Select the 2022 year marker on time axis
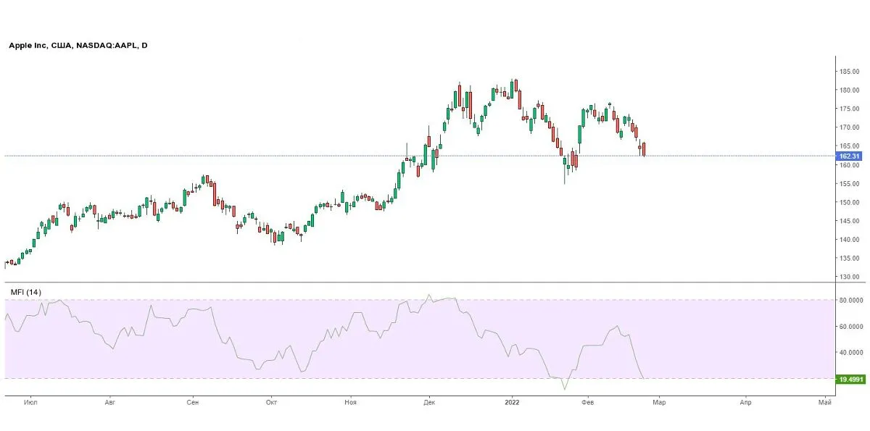Screen dimensions: 870x431 513,401
